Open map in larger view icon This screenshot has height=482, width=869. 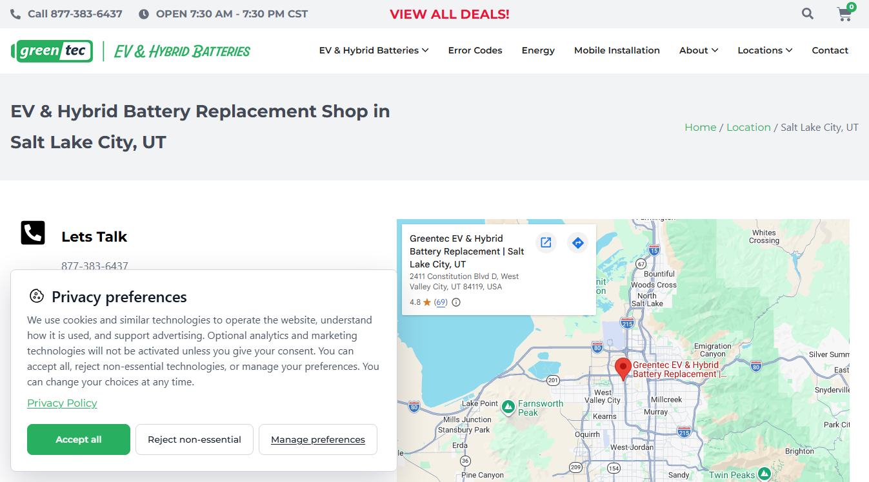pos(546,242)
